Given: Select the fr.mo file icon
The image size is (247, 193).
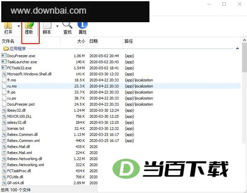Looking at the screenshot, I should click(x=4, y=80).
